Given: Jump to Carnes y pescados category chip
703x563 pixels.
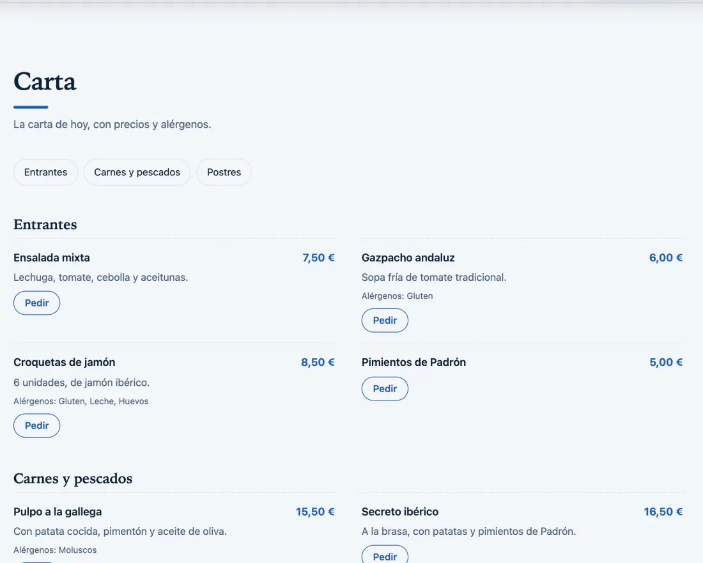Looking at the screenshot, I should tap(137, 172).
